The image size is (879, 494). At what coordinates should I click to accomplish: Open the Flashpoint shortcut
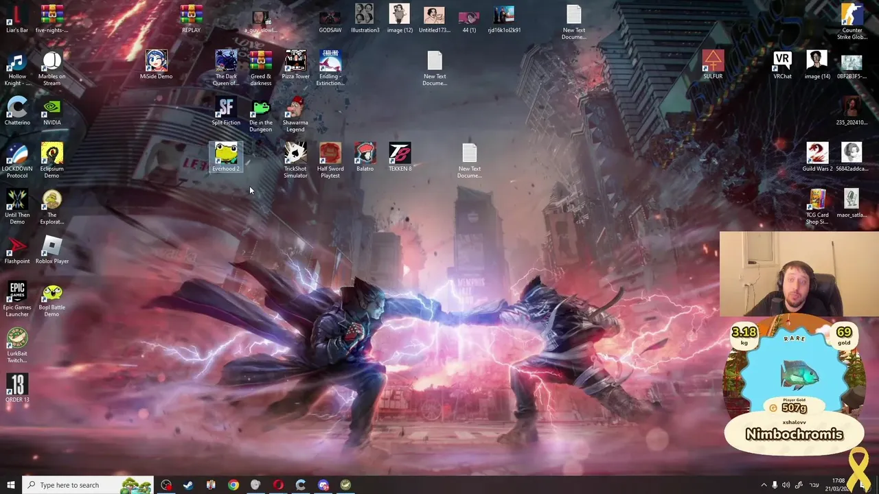(x=17, y=250)
